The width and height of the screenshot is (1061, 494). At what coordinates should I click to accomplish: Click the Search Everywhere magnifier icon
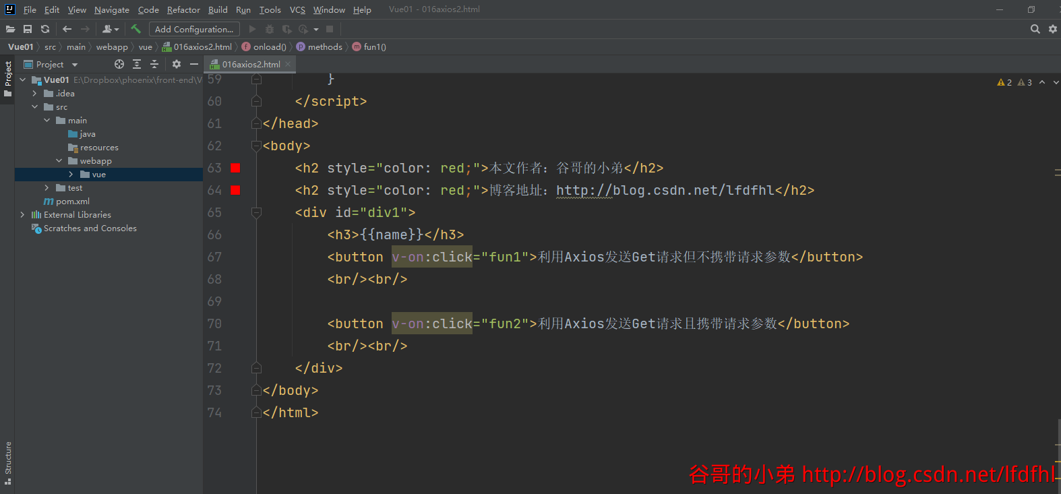pyautogui.click(x=1035, y=29)
